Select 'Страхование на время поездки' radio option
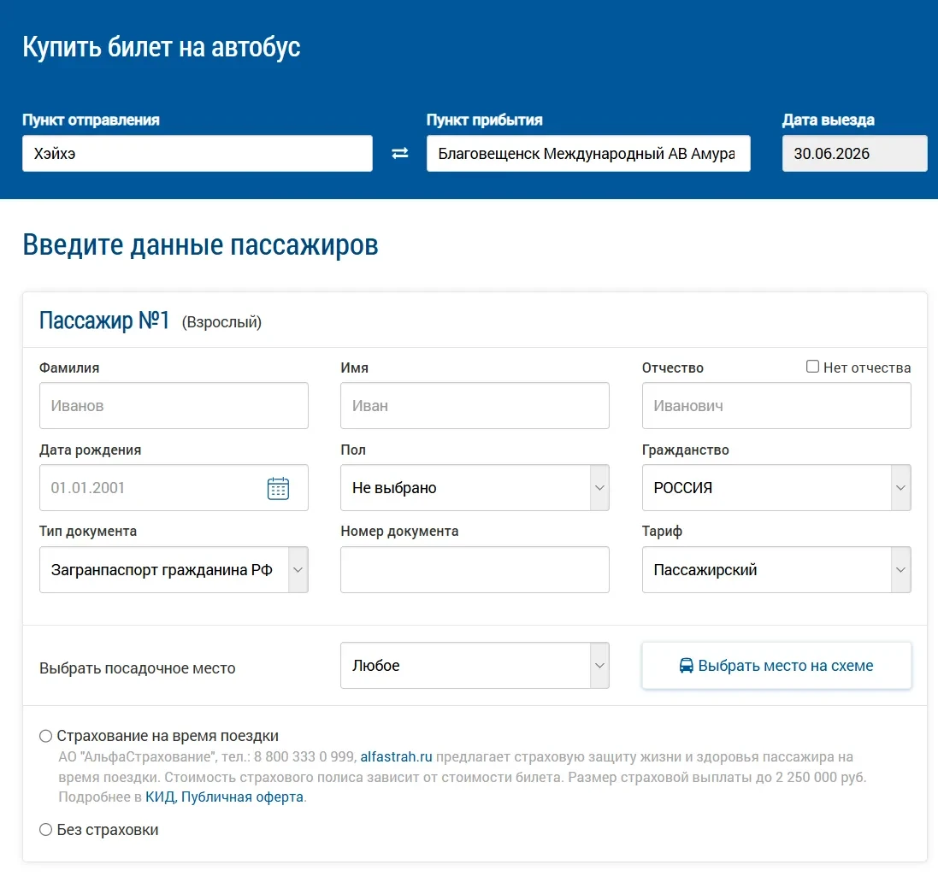Screen dimensions: 938x888 click(45, 736)
